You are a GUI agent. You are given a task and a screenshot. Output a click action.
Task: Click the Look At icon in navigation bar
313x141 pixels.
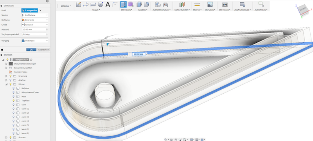(171, 139)
